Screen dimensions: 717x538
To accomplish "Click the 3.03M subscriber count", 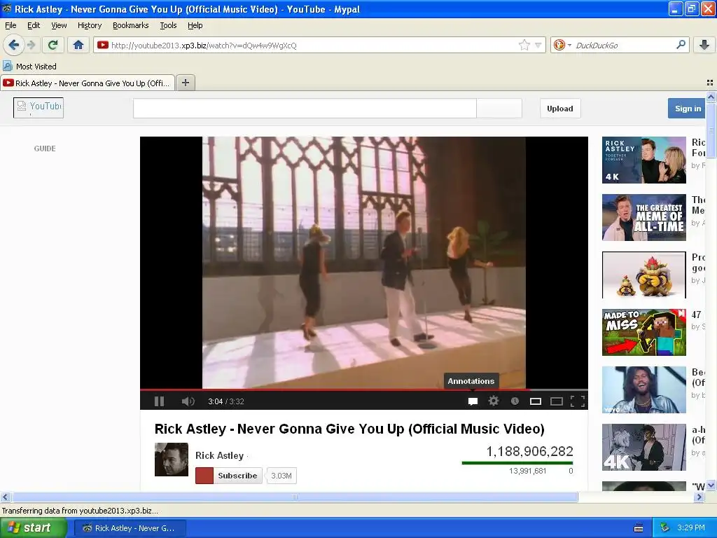I will tap(281, 476).
